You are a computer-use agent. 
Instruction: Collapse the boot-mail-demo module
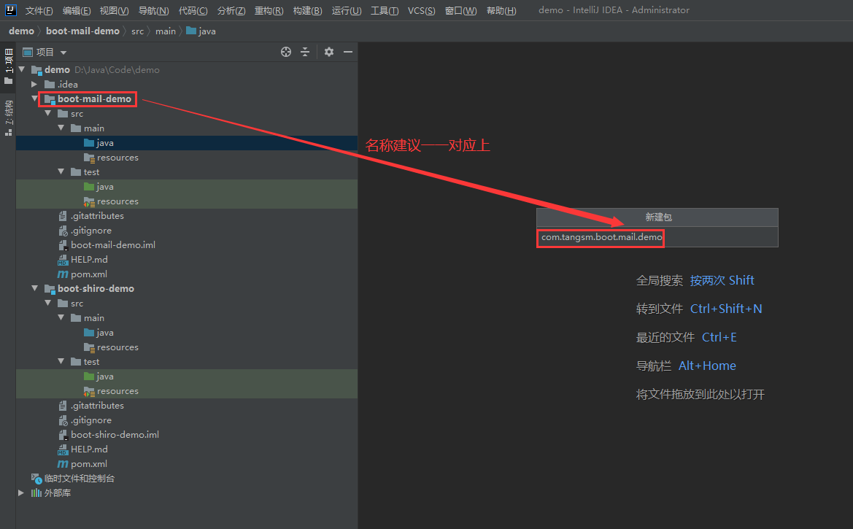coord(34,99)
